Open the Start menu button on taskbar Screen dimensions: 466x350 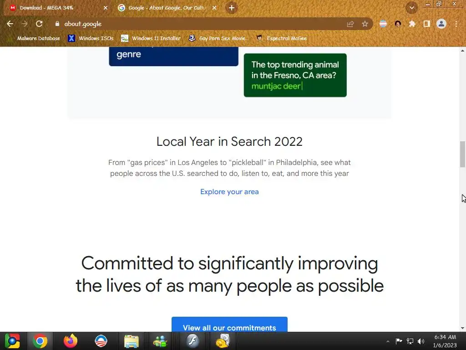(12, 341)
